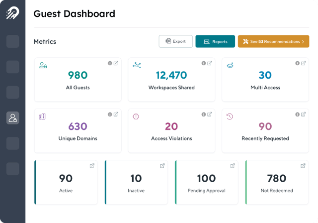Select the 20 Access Violations metric
Screen dimensions: 318x223
click(x=171, y=126)
